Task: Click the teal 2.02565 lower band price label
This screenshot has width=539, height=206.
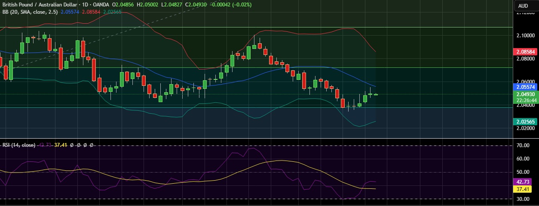Action: pos(526,121)
